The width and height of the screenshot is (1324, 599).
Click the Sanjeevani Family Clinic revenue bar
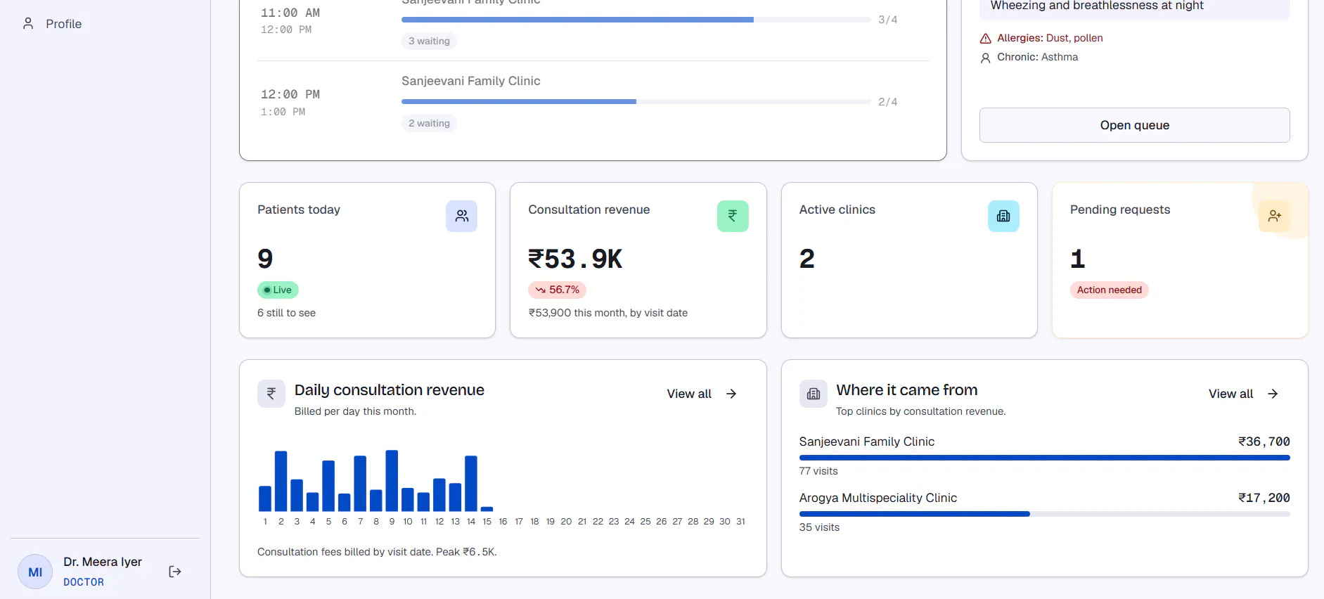(x=1044, y=458)
